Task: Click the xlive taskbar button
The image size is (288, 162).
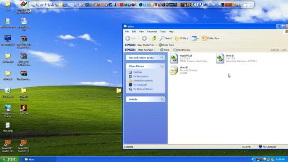Action: tap(39, 159)
